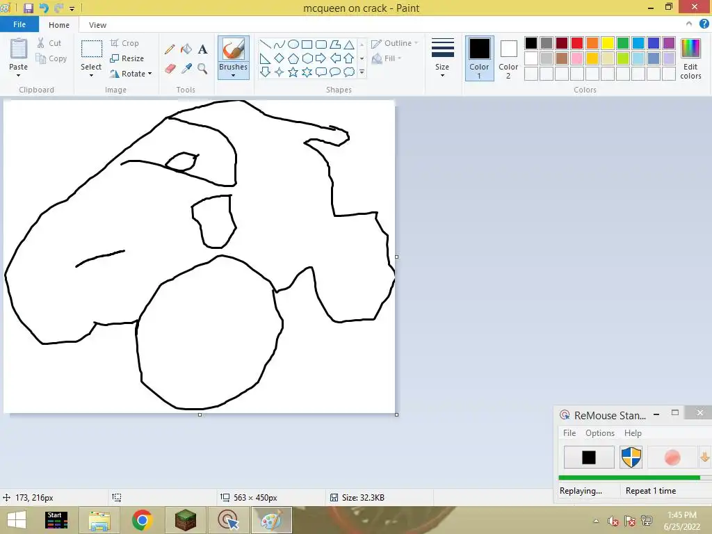
Task: Open File Explorer from the taskbar
Action: point(99,520)
